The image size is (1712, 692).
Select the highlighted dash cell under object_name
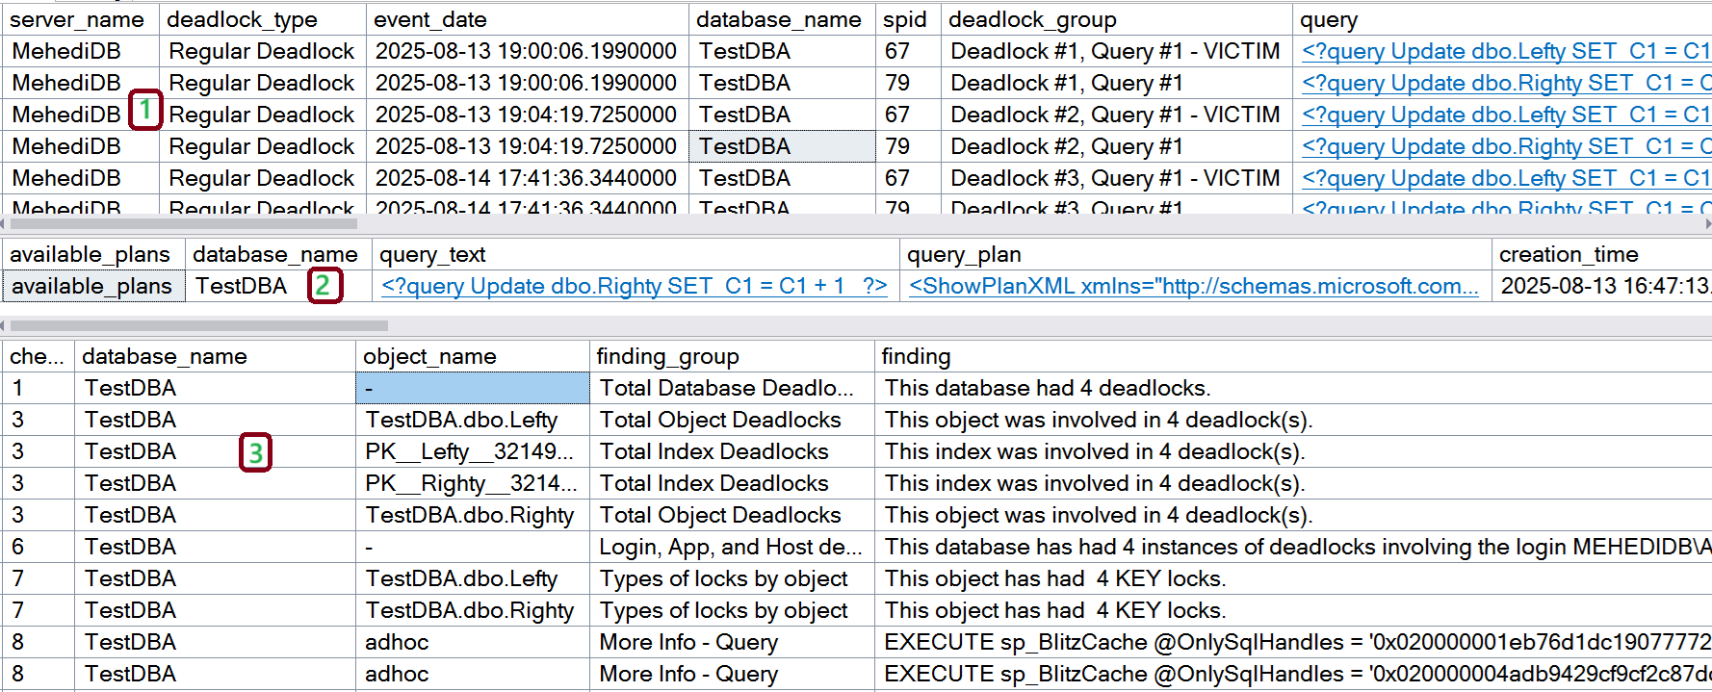pos(472,388)
